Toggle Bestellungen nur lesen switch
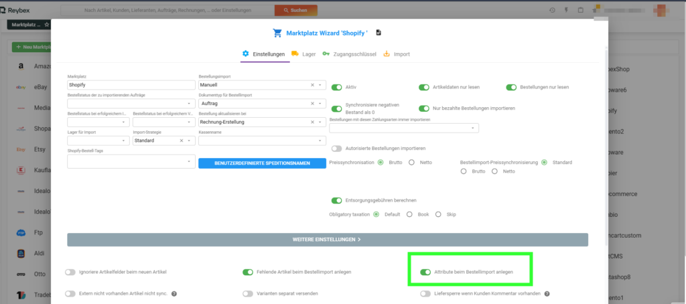686x304 pixels. click(511, 88)
